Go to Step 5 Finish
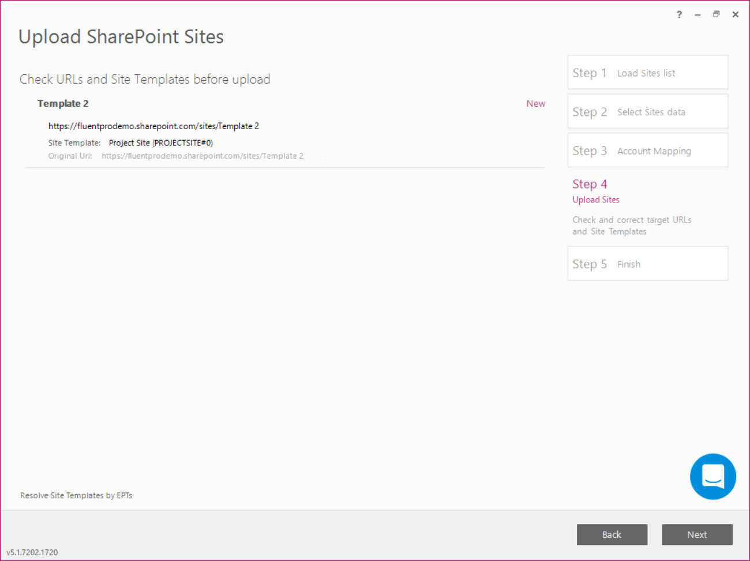 [647, 263]
